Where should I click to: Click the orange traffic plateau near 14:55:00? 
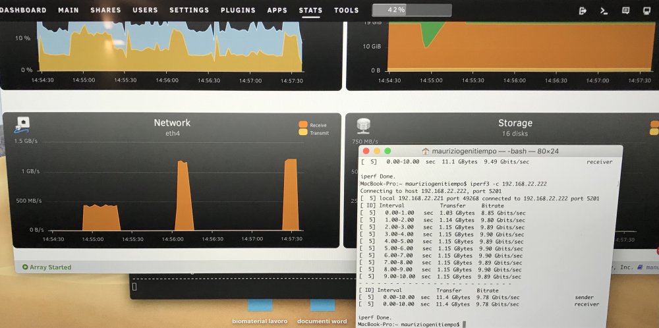(x=101, y=217)
